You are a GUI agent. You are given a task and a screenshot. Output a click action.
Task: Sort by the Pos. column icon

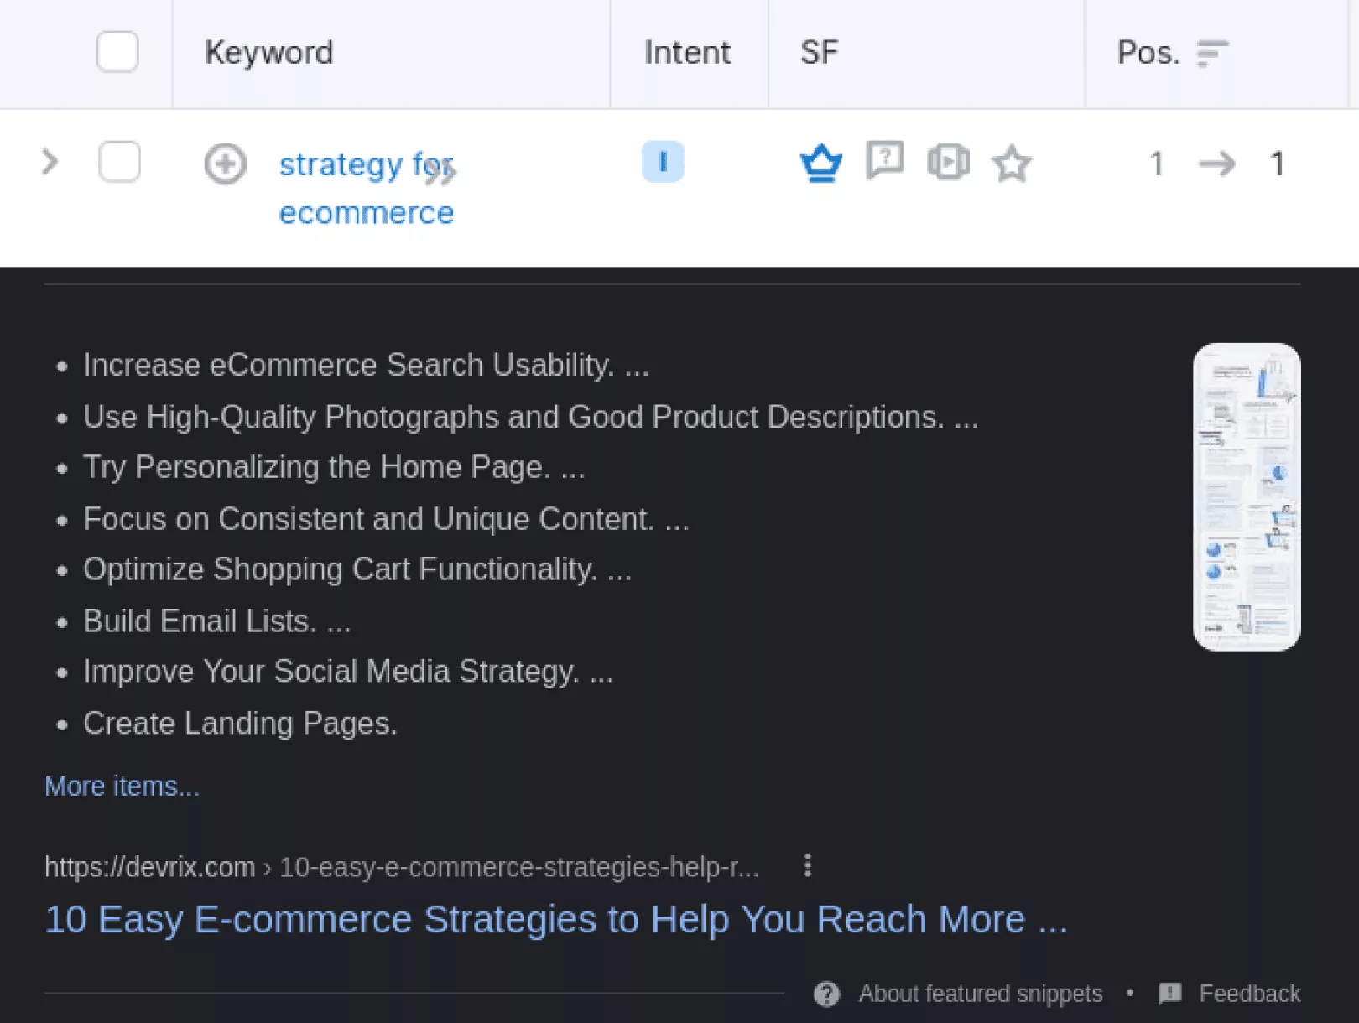pyautogui.click(x=1212, y=53)
